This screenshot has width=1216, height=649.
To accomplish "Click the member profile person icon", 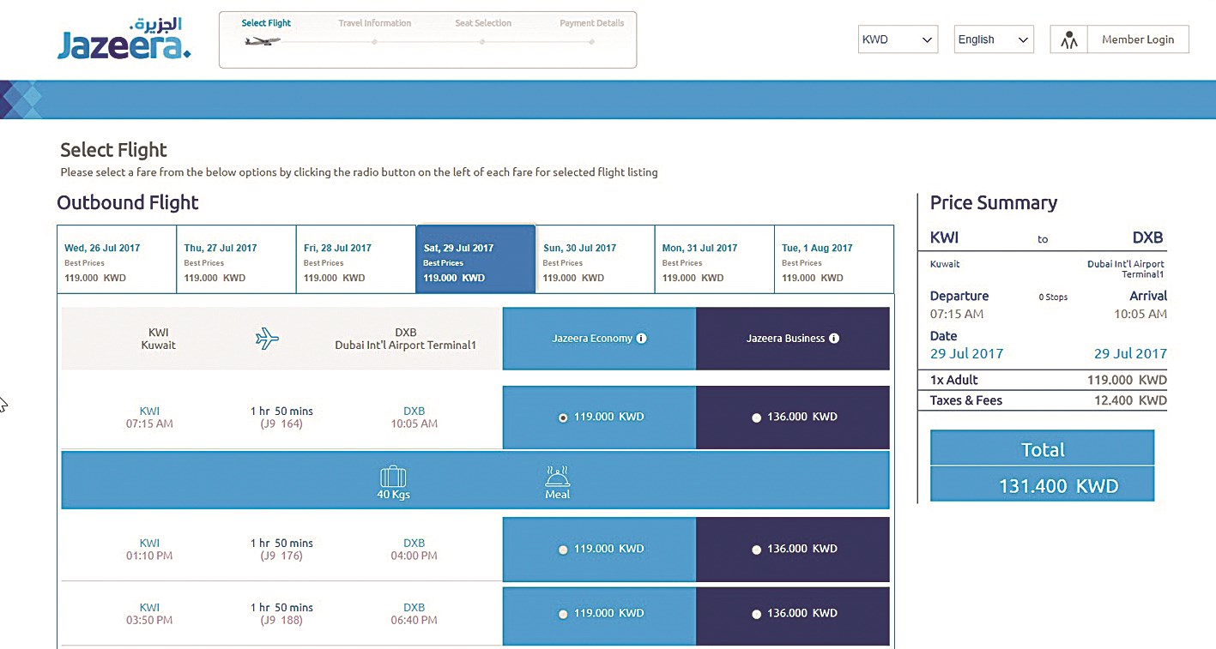I will (x=1068, y=39).
